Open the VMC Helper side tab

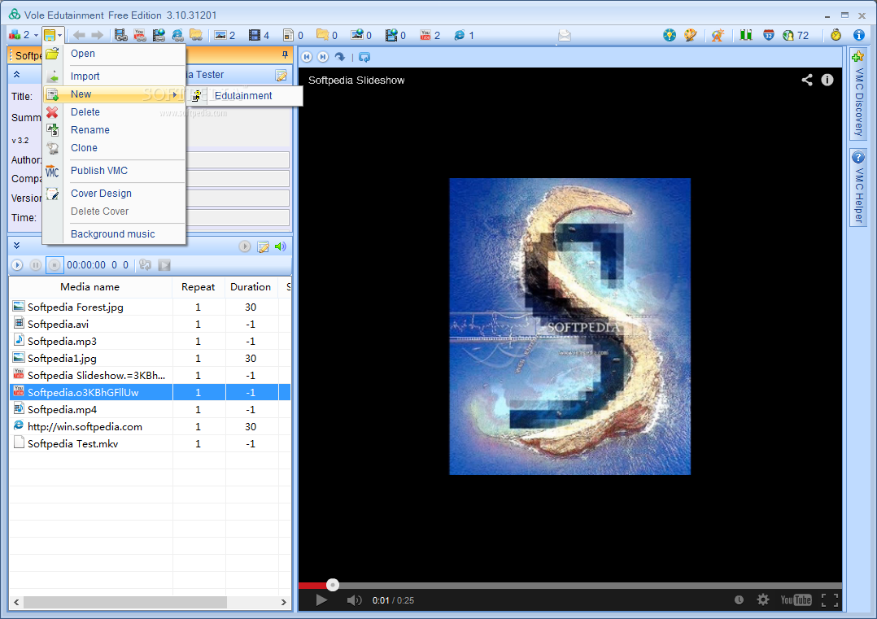point(858,188)
